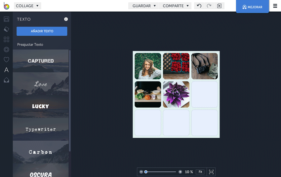The height and width of the screenshot is (177, 281).
Task: Select the Typewriter text preset
Action: (x=41, y=129)
